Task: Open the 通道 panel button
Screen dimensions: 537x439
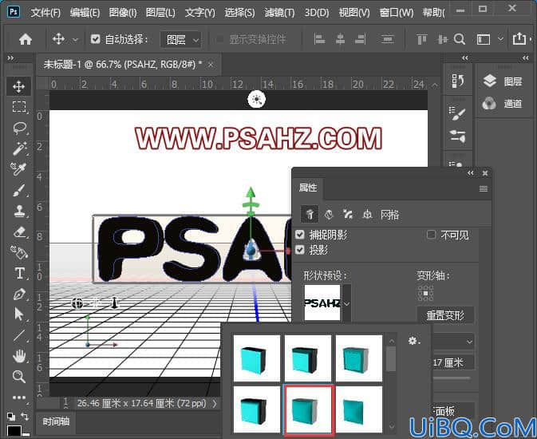Action: pyautogui.click(x=503, y=104)
